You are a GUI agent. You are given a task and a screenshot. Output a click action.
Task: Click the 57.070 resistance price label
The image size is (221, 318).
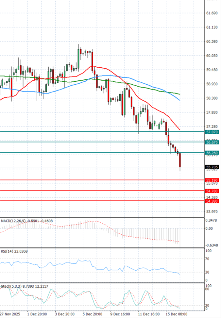click(212, 132)
